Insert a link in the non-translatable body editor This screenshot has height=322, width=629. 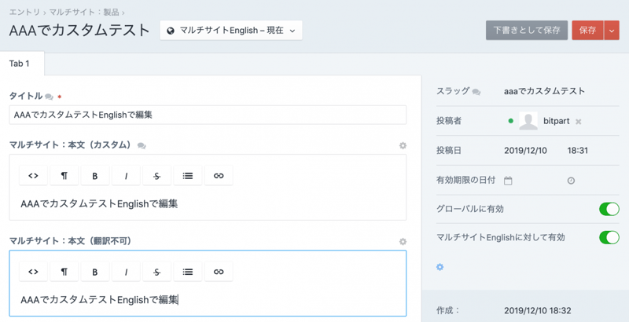coord(219,272)
